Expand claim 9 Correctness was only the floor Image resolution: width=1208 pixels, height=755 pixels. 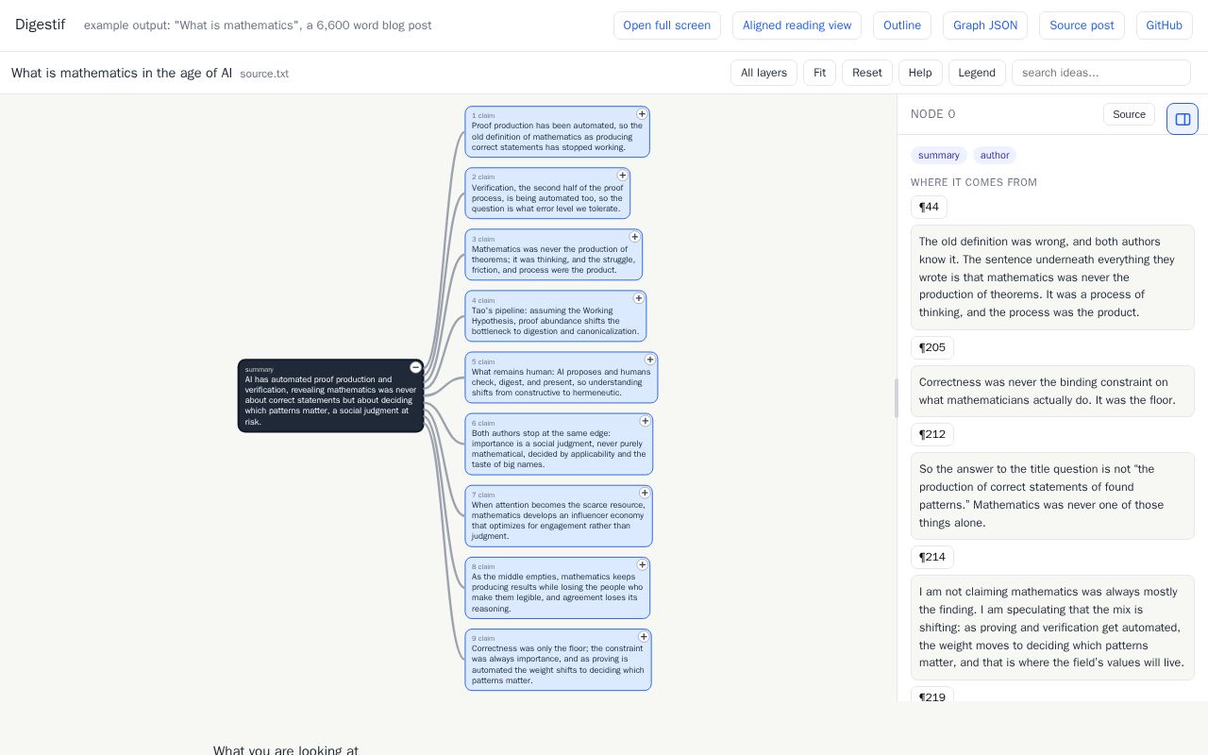tap(644, 636)
